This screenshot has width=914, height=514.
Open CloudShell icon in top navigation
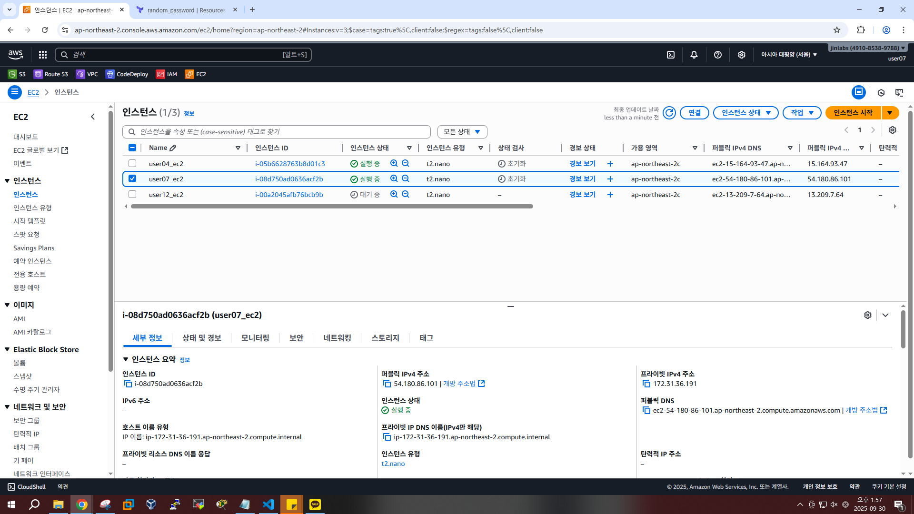pyautogui.click(x=671, y=55)
